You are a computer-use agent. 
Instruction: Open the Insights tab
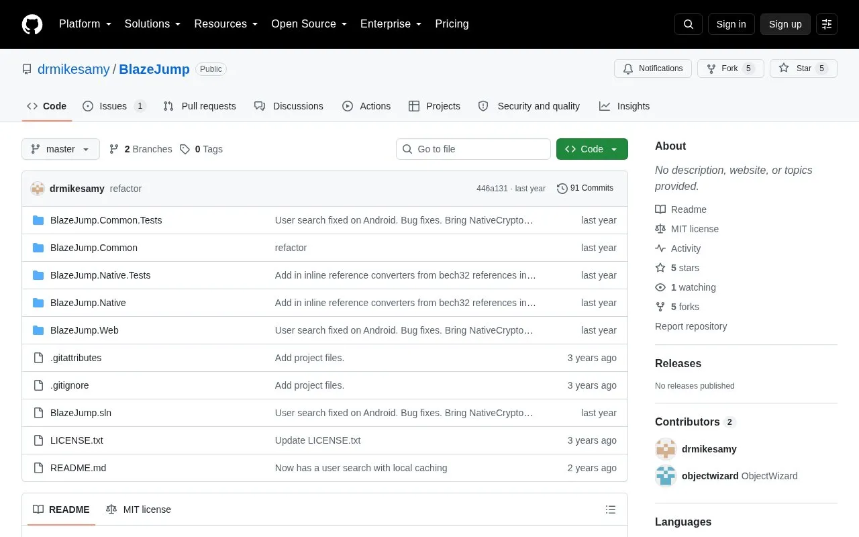[x=625, y=106]
